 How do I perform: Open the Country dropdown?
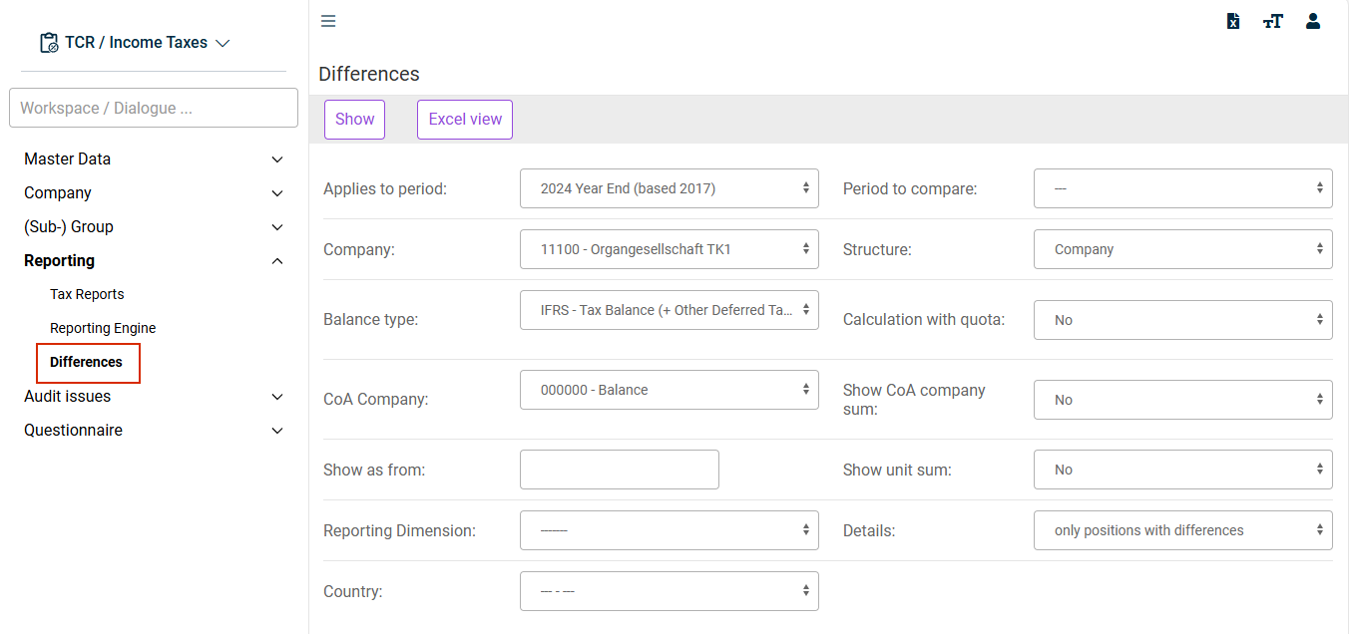[670, 591]
